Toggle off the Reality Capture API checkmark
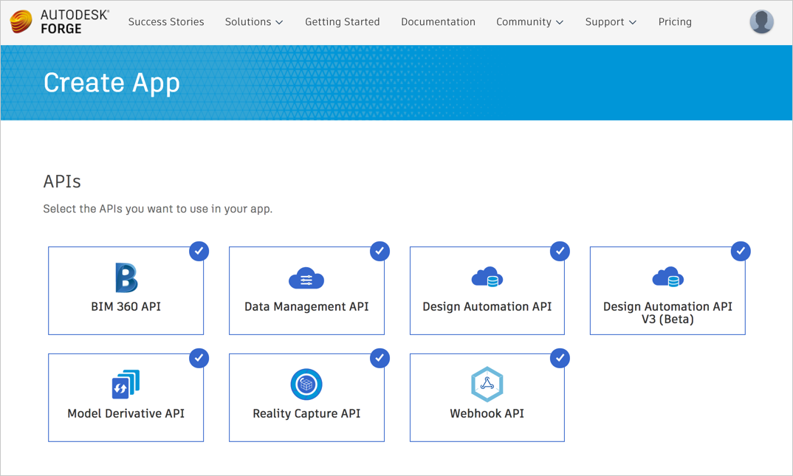The width and height of the screenshot is (793, 476). pyautogui.click(x=380, y=359)
